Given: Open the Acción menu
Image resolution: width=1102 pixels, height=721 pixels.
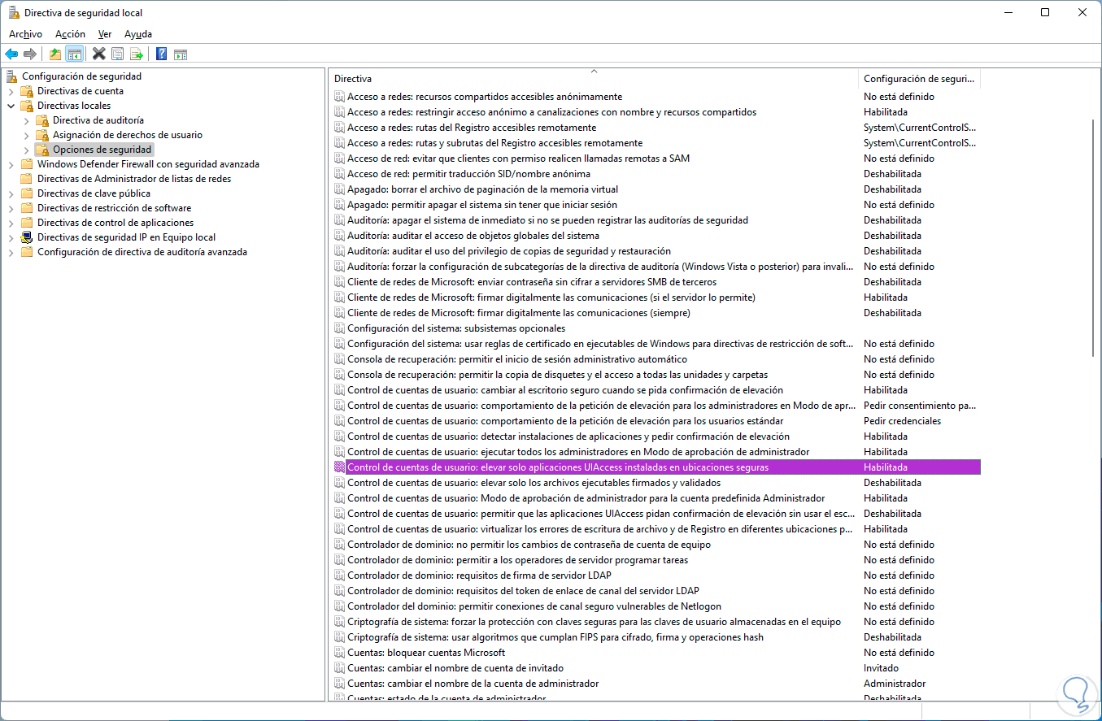Looking at the screenshot, I should click(70, 34).
